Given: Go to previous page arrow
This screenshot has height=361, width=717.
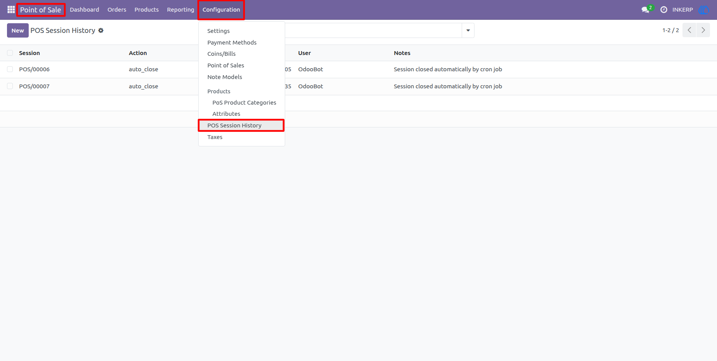Looking at the screenshot, I should tap(689, 30).
